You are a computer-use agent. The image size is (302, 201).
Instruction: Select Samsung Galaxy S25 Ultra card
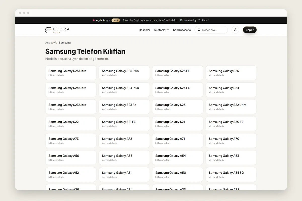[71, 73]
